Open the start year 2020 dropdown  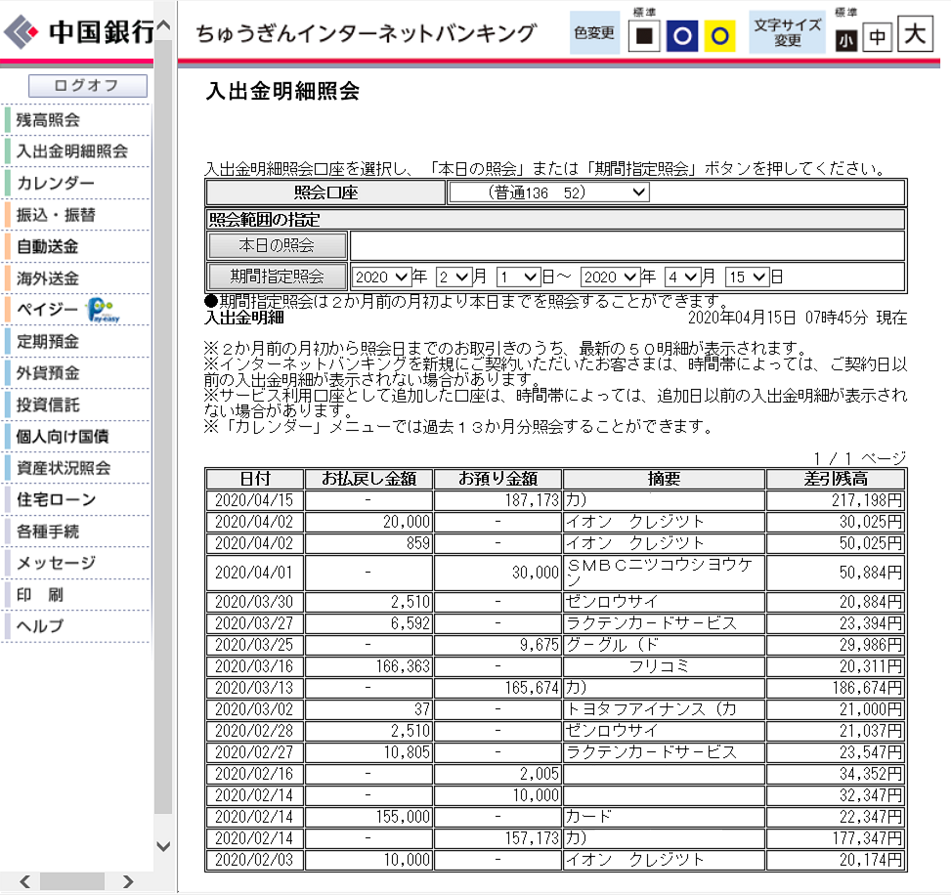pos(382,277)
